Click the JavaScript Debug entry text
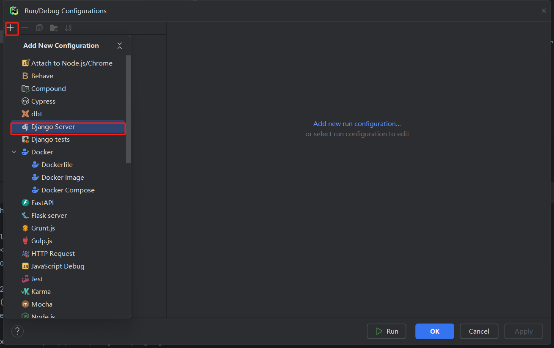 click(x=58, y=266)
